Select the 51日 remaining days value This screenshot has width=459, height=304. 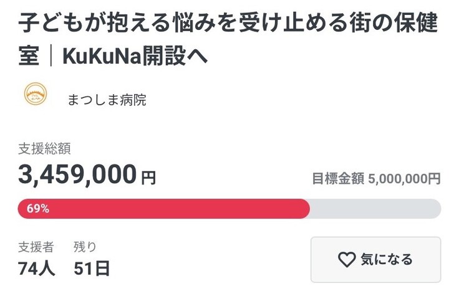click(x=92, y=268)
